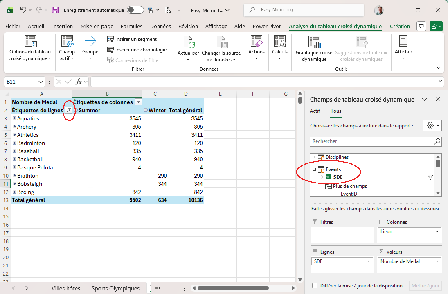Click the Actualiser refresh icon
This screenshot has width=448, height=294.
pos(188,42)
